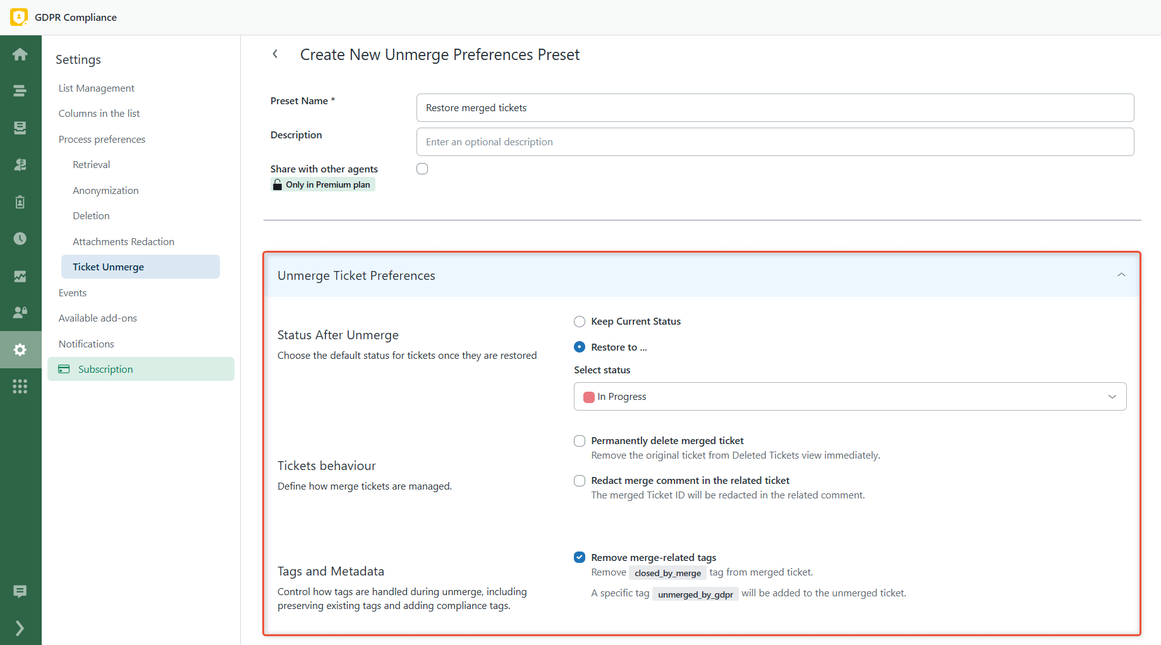Viewport: 1161px width, 645px height.
Task: Open the Select status dropdown
Action: (849, 396)
